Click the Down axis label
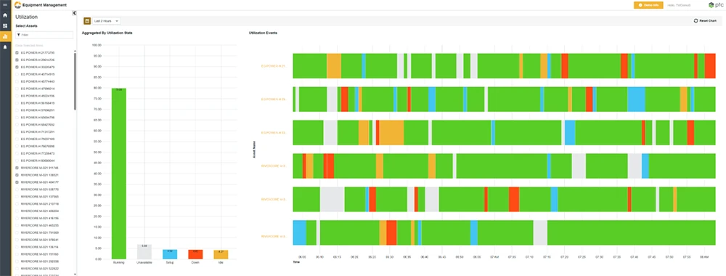 click(195, 263)
